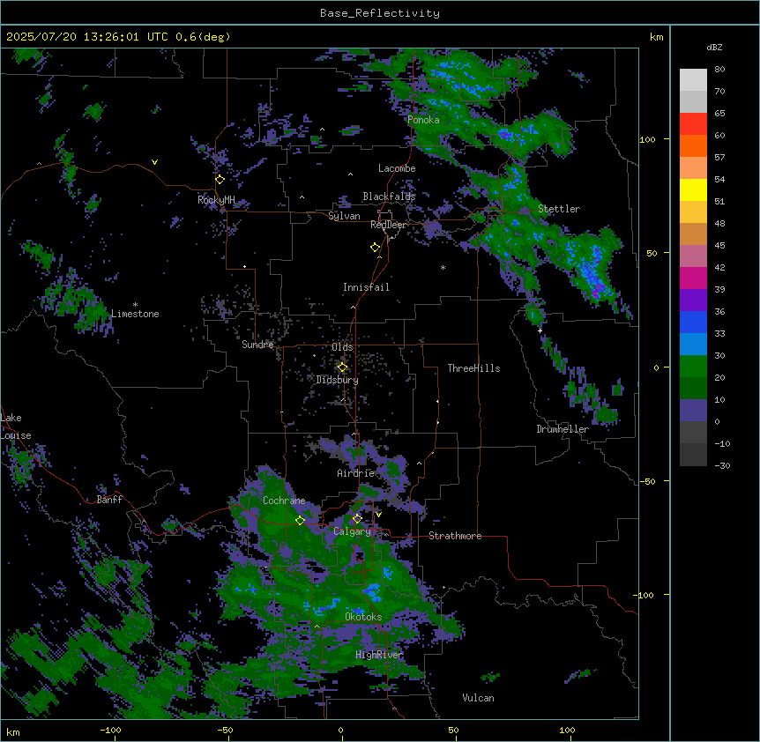Click the Okotoks town label

[363, 617]
